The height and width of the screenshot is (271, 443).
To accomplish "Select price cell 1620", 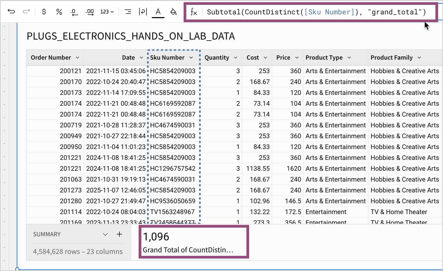I will 288,169.
